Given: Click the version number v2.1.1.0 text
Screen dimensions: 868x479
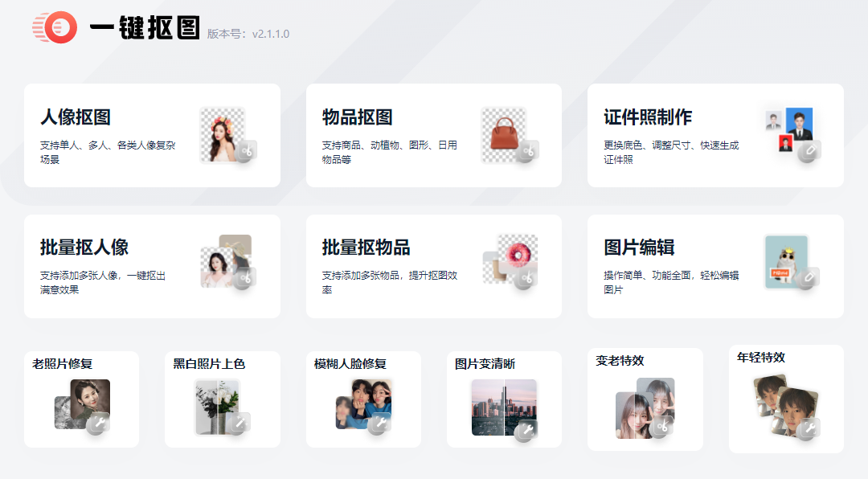Looking at the screenshot, I should [x=271, y=34].
